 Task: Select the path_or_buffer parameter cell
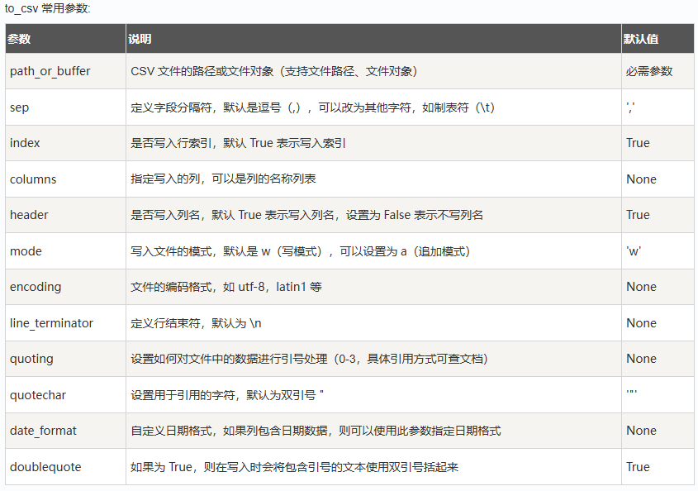point(50,71)
